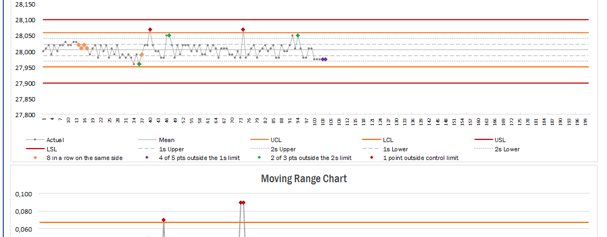The width and height of the screenshot is (607, 237).
Task: Click the purple diamond markers on the control chart
Action: point(324,59)
